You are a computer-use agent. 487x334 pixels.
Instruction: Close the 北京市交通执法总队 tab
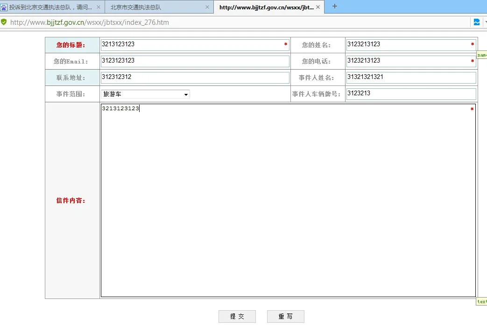pyautogui.click(x=207, y=7)
